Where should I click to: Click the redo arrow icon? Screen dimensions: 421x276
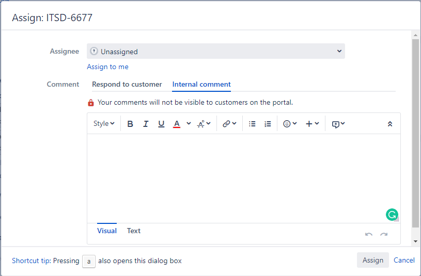(384, 234)
